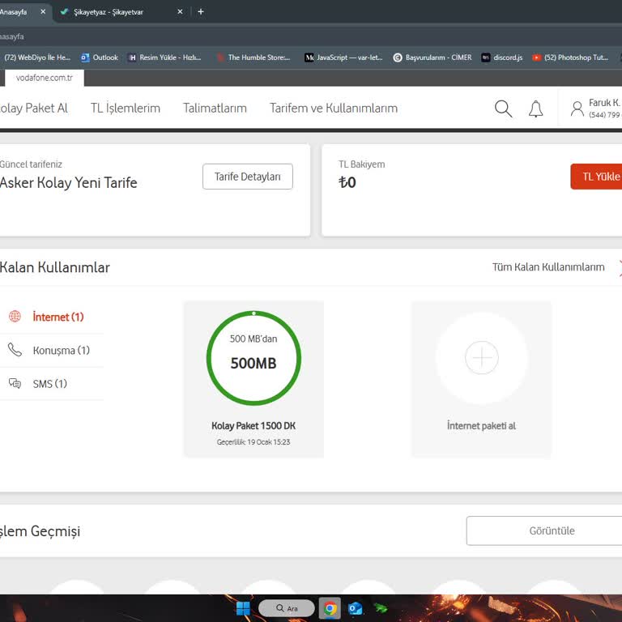Open the WebDiyo bookmark
The image size is (622, 622).
pyautogui.click(x=36, y=58)
